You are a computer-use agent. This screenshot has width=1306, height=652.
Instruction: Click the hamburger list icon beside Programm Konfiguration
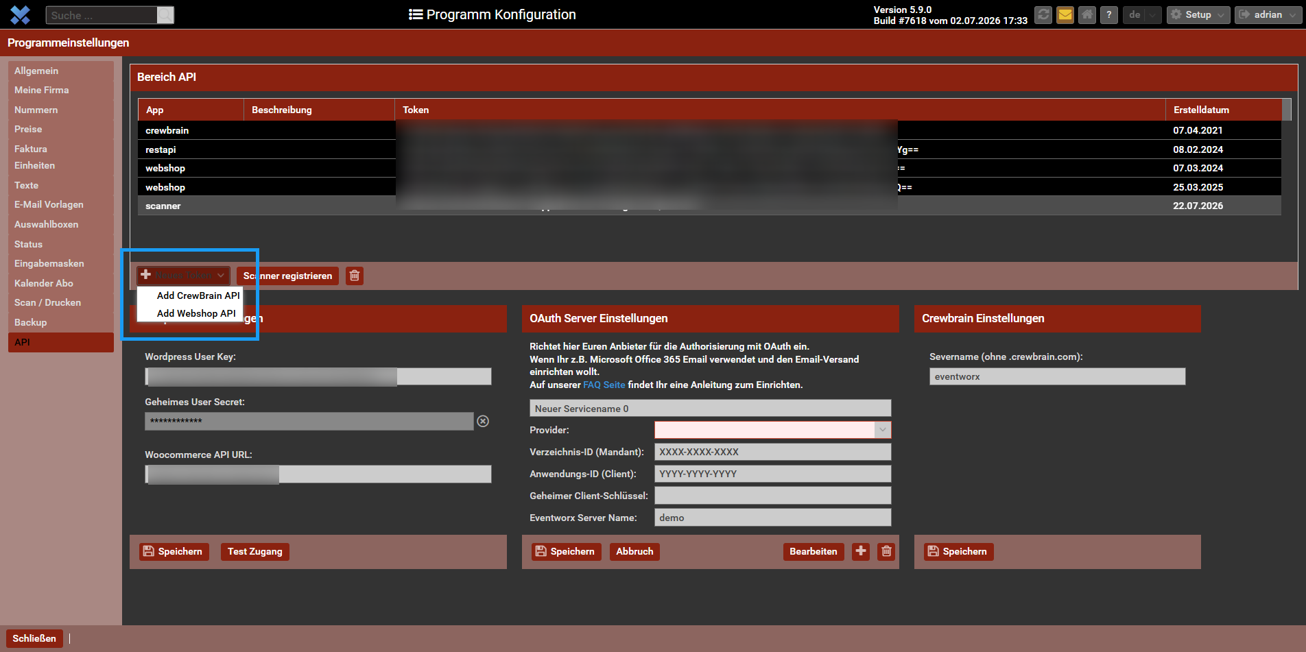(415, 14)
